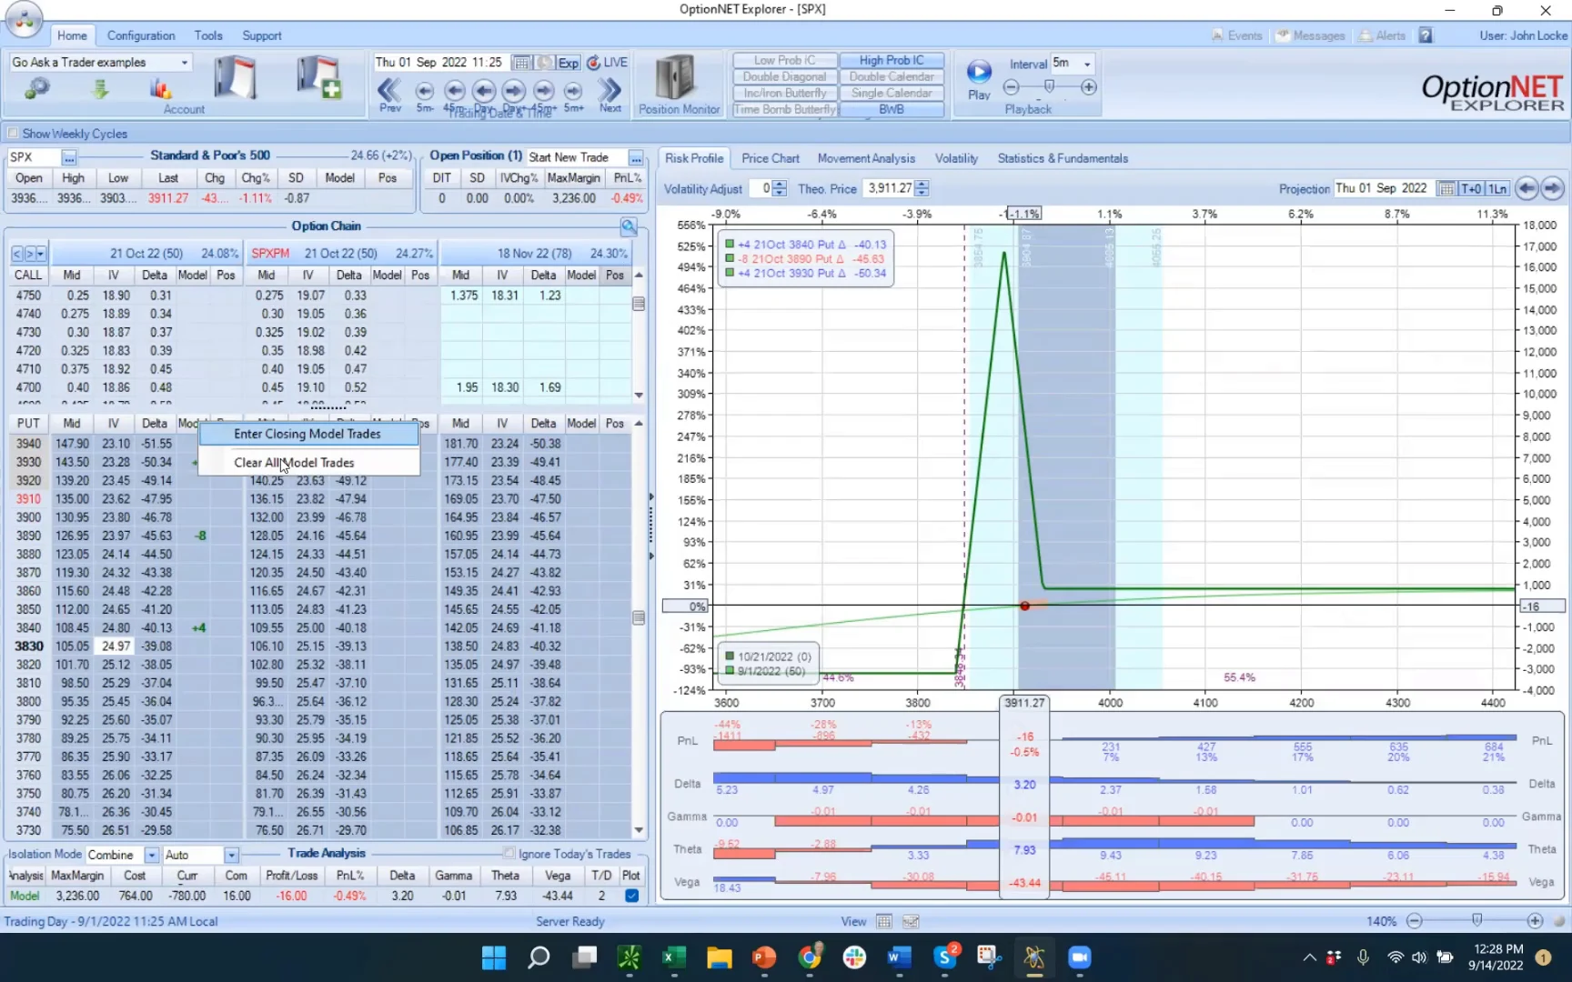Viewport: 1572px width, 982px height.
Task: Click the Option Chain search magnifier icon
Action: [x=629, y=226]
